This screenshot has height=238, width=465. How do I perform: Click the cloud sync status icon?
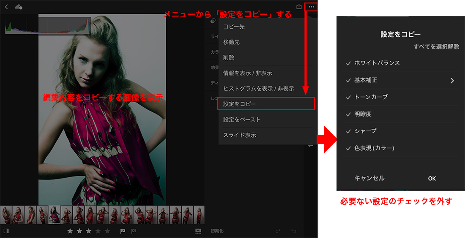(19, 7)
